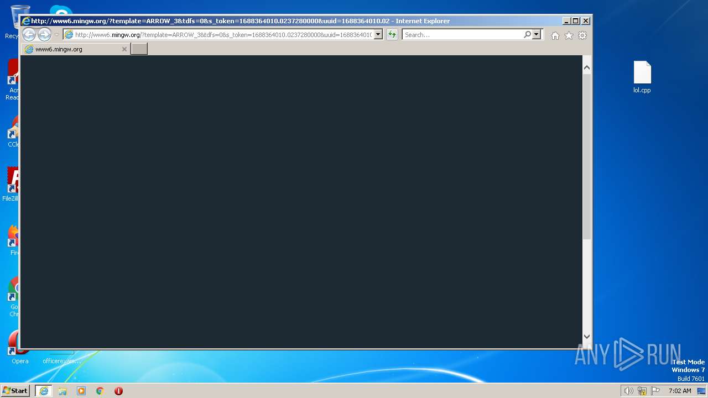
Task: Open Windows Explorer from the taskbar
Action: click(63, 391)
